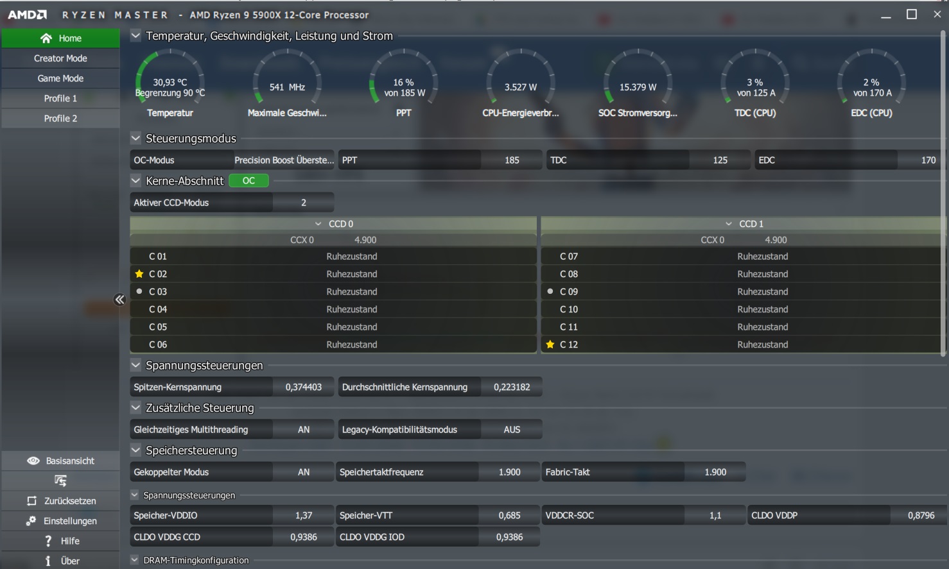This screenshot has width=949, height=569.
Task: Click the Temperatur gauge dial
Action: [170, 78]
